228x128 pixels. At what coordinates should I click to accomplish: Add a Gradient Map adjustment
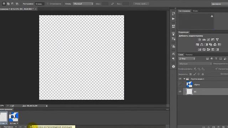217,50
